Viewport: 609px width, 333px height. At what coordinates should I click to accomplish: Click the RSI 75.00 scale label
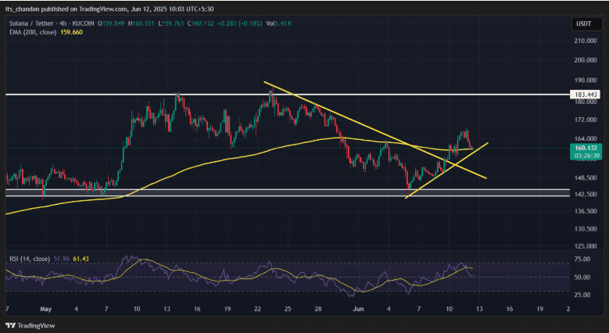pyautogui.click(x=583, y=259)
